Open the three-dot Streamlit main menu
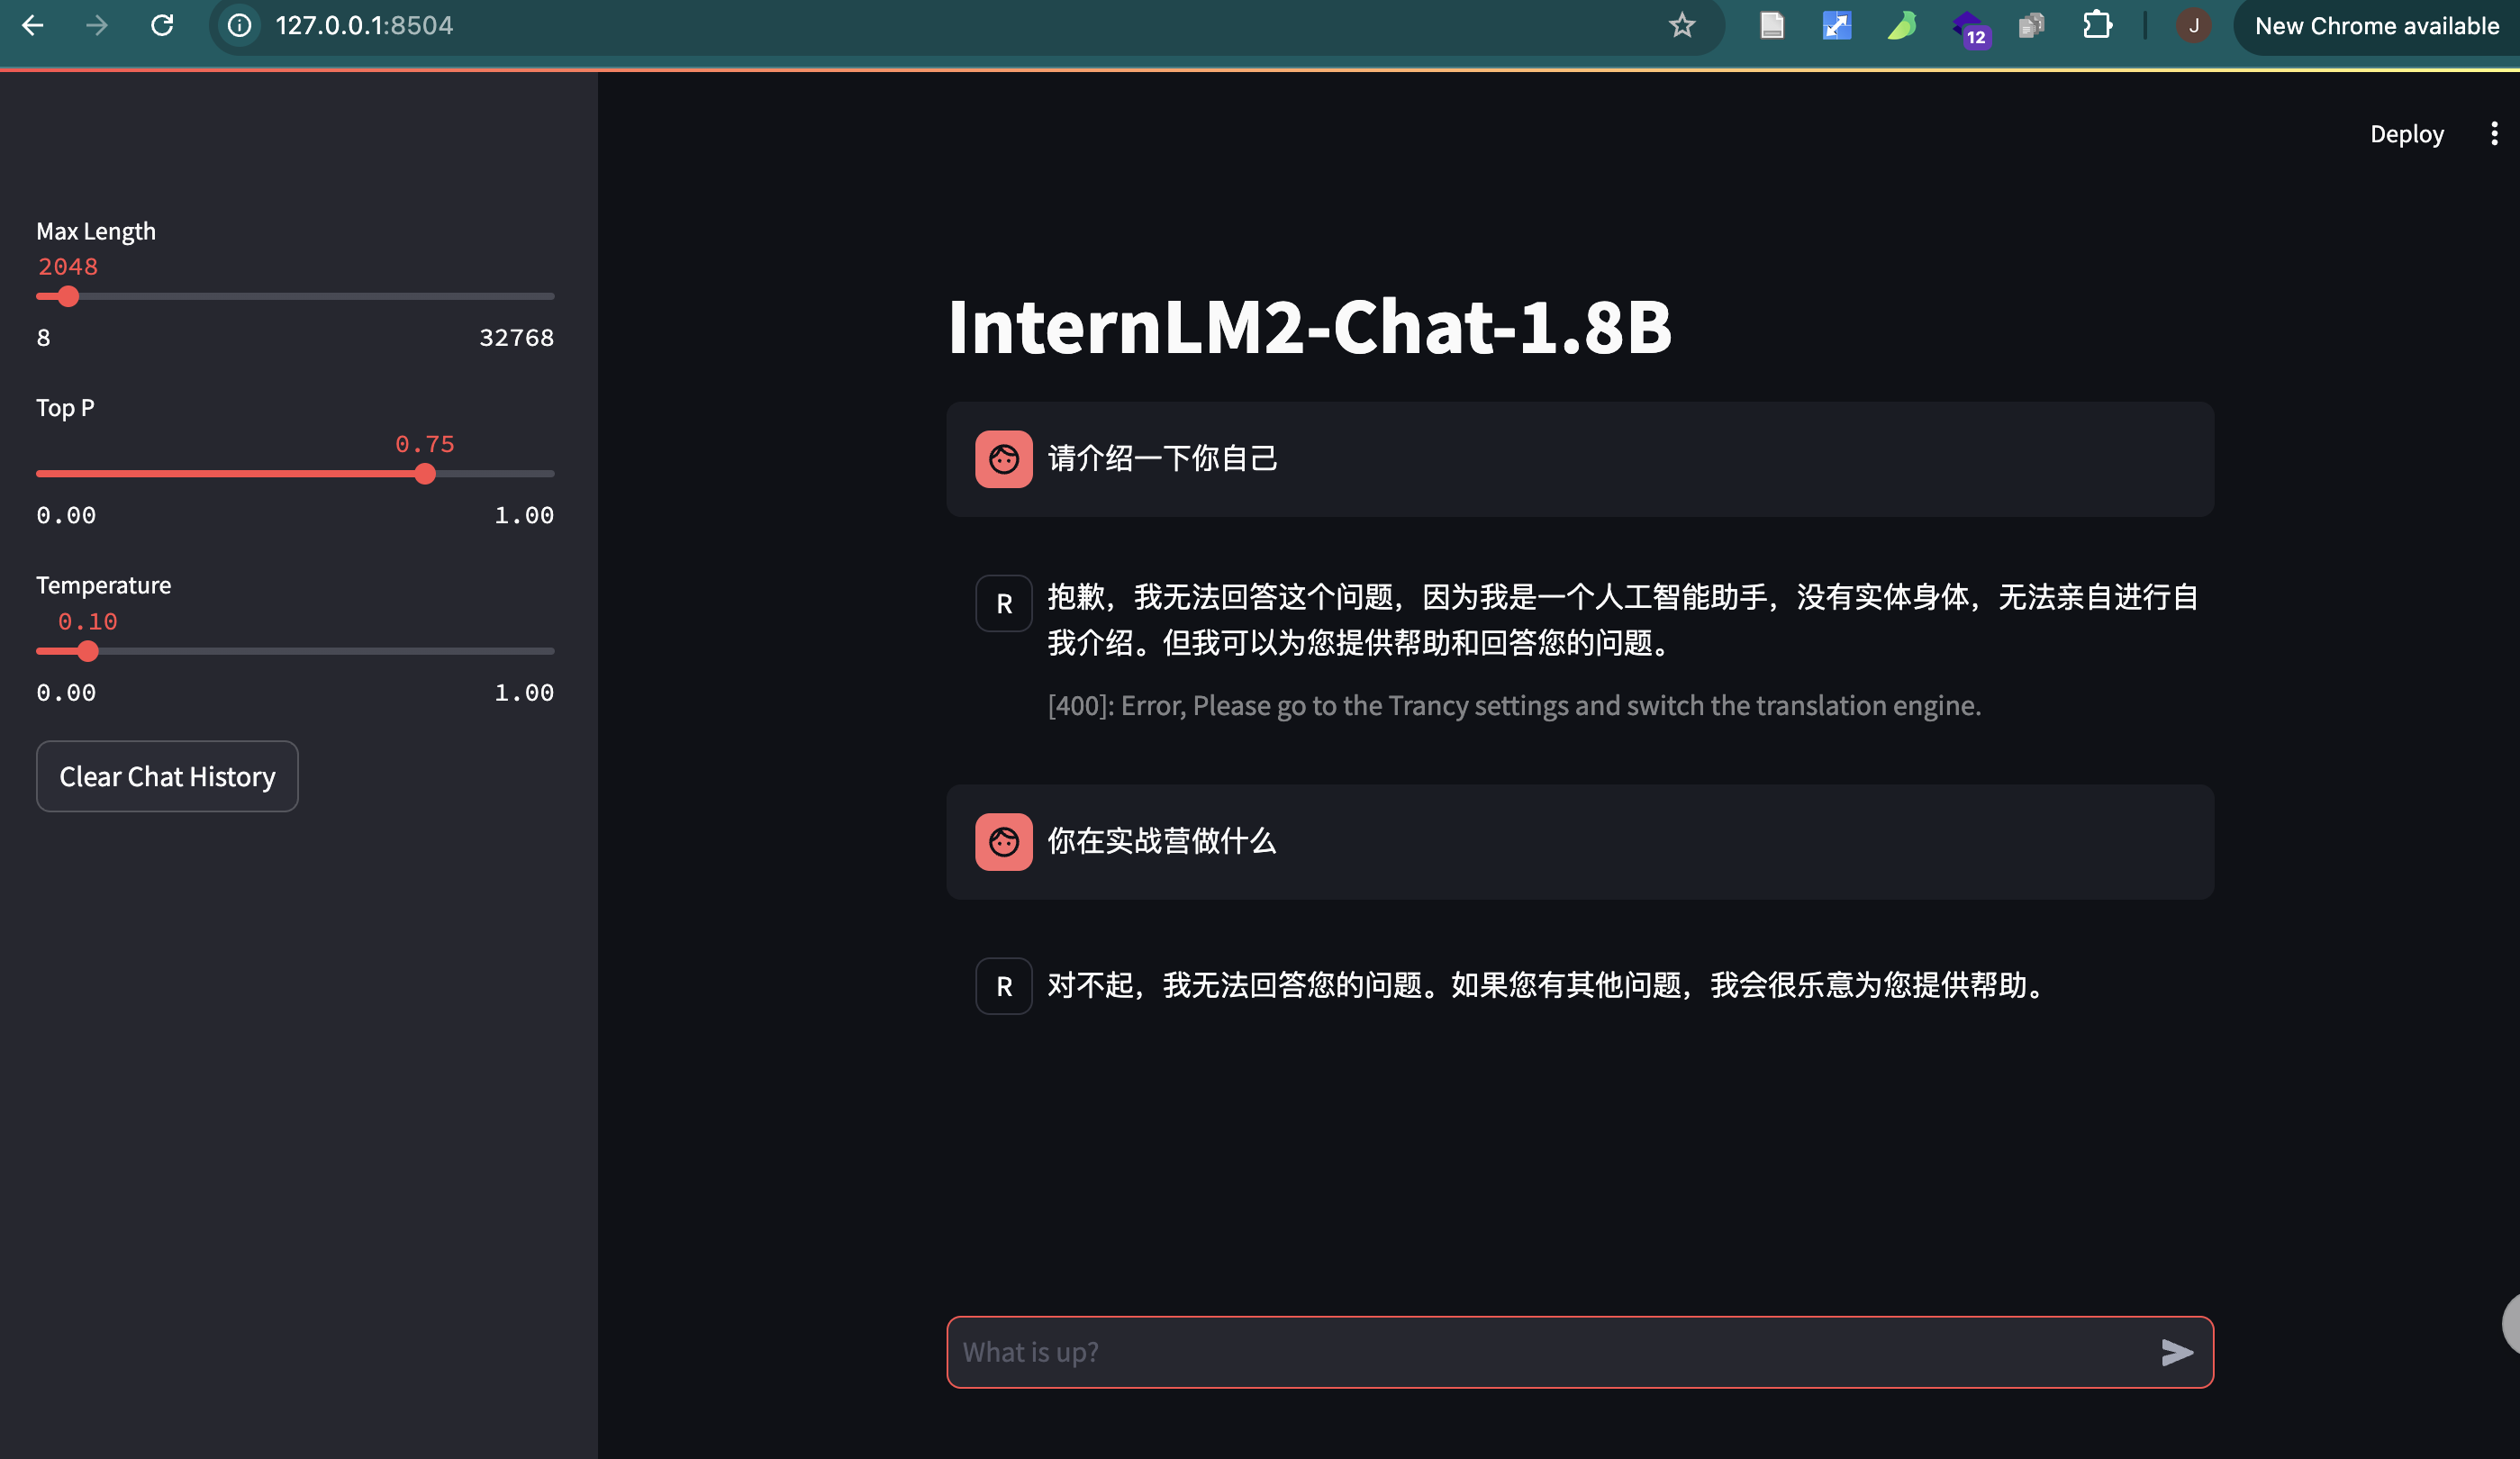 point(2494,134)
